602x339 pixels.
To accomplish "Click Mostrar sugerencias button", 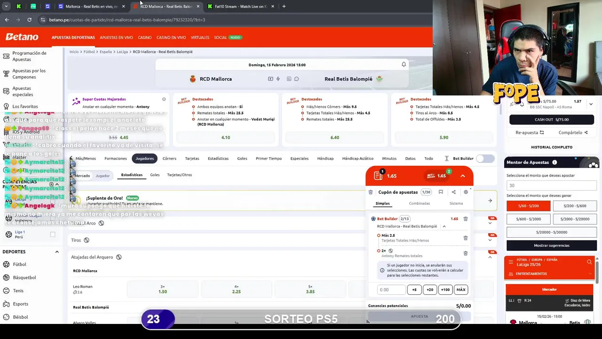I will [552, 245].
